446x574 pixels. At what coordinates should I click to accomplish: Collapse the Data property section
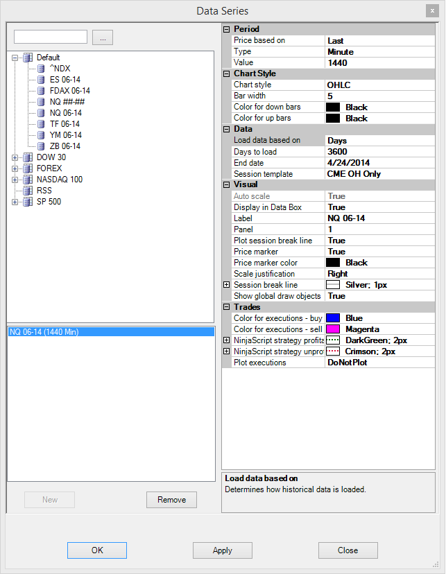227,129
